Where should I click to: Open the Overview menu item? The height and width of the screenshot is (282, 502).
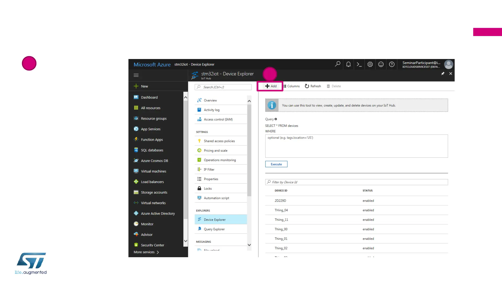221,100
